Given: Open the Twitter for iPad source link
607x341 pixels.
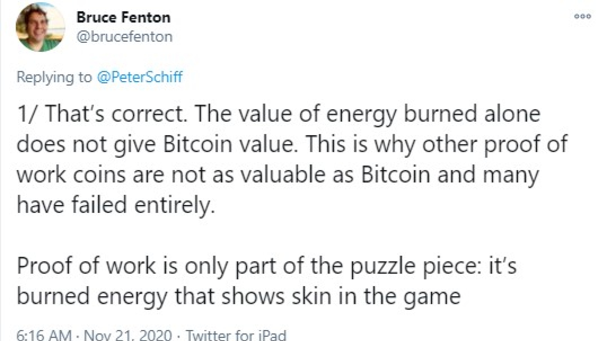Looking at the screenshot, I should tap(236, 335).
